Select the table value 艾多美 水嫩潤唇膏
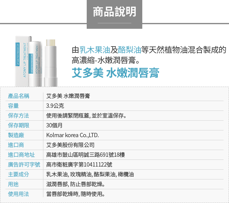The image size is (229, 203). 68,96
